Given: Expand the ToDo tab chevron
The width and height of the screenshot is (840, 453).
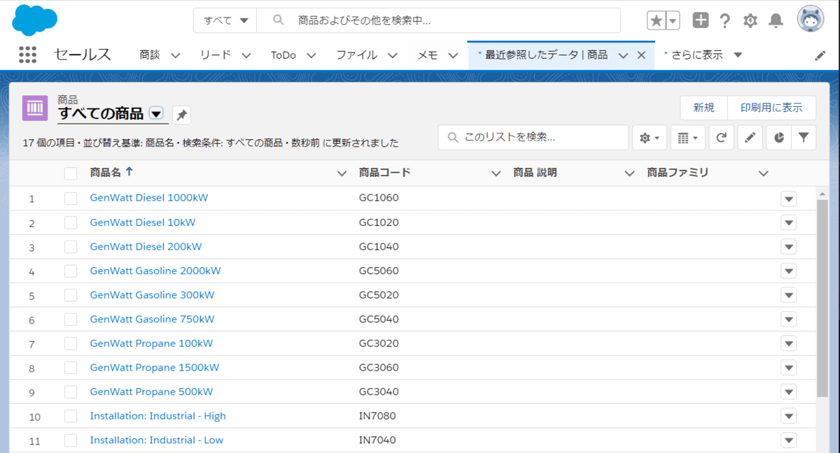Looking at the screenshot, I should [x=311, y=55].
